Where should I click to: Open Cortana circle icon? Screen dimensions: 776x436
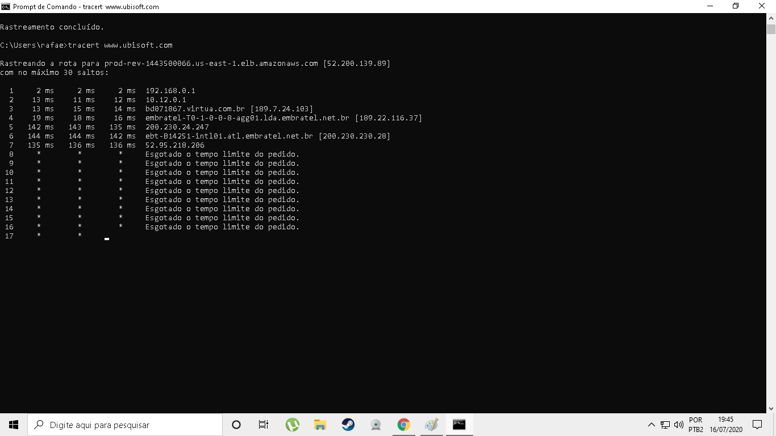(236, 425)
